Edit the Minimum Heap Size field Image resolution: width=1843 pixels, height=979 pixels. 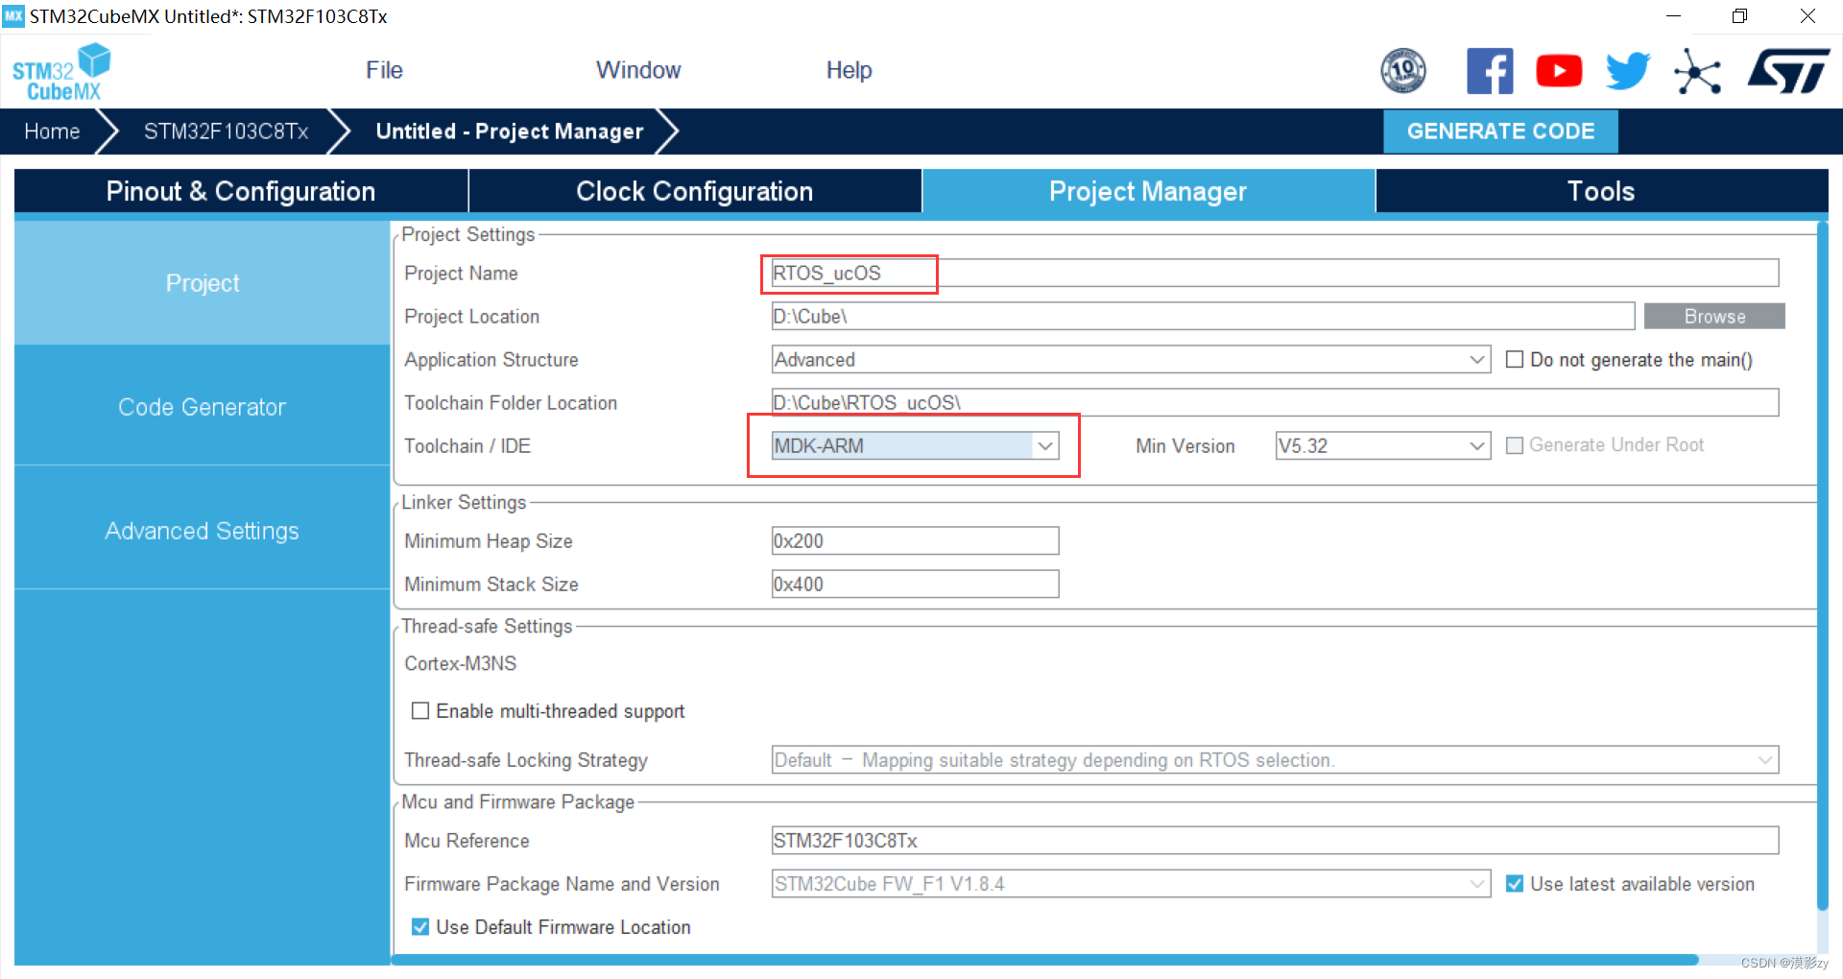[915, 541]
